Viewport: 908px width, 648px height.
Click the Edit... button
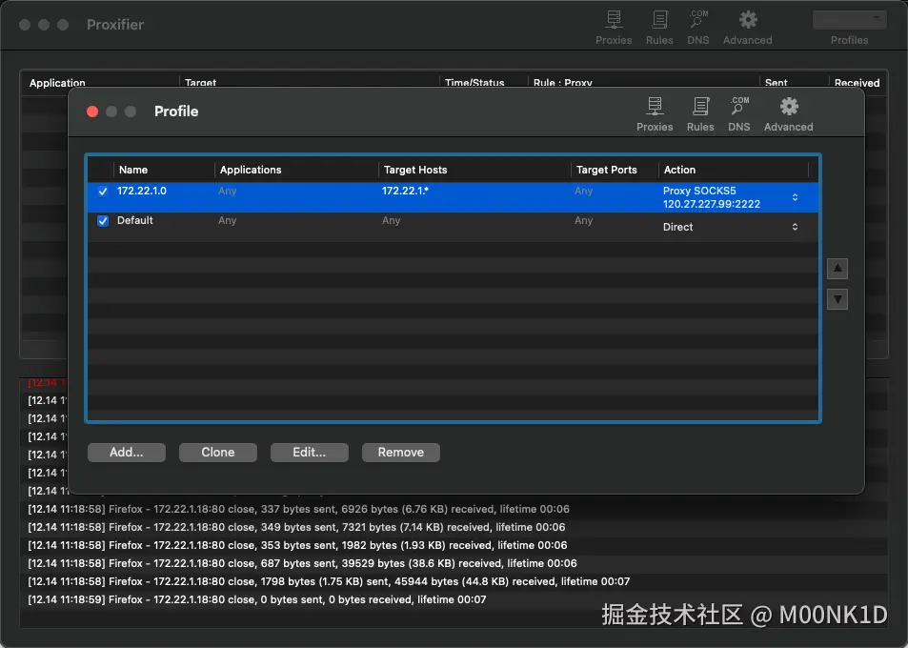[310, 453]
